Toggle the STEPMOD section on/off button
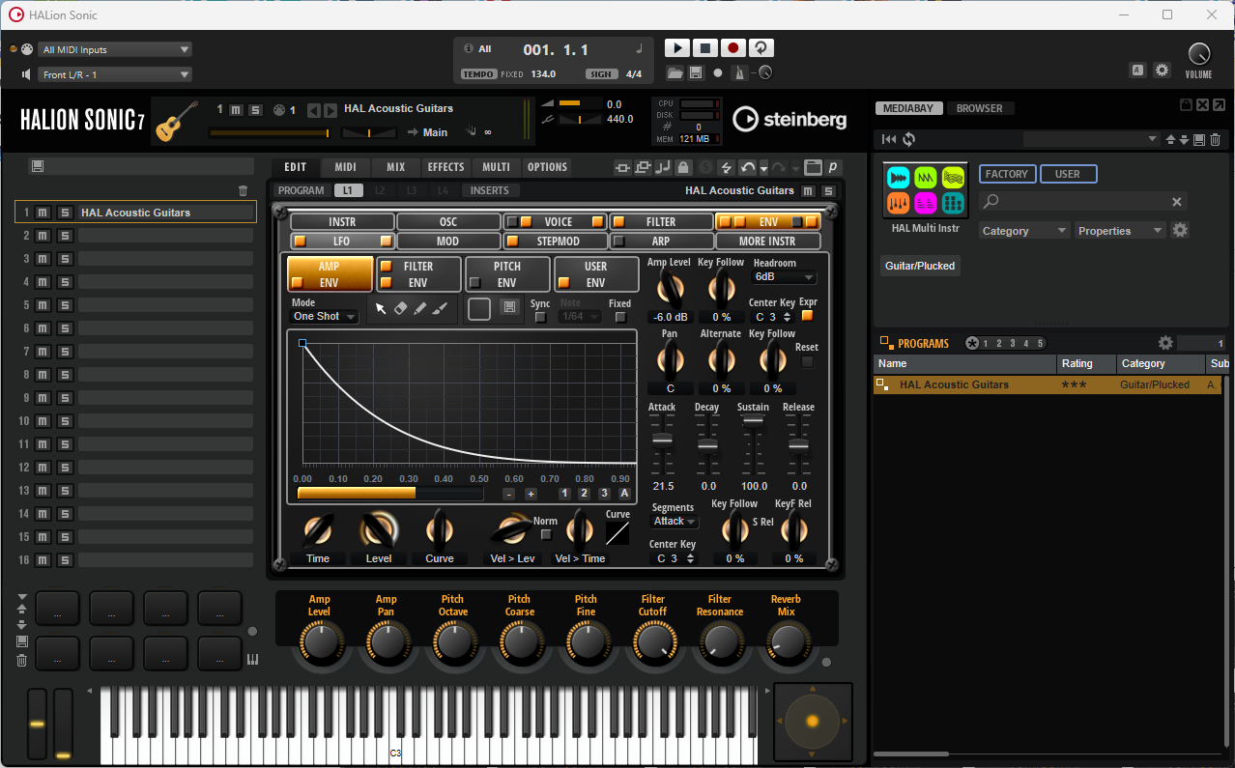 tap(512, 242)
